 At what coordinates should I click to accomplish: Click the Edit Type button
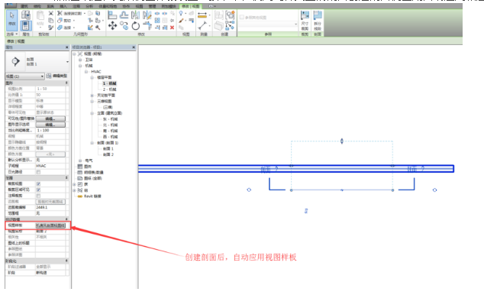[56, 76]
